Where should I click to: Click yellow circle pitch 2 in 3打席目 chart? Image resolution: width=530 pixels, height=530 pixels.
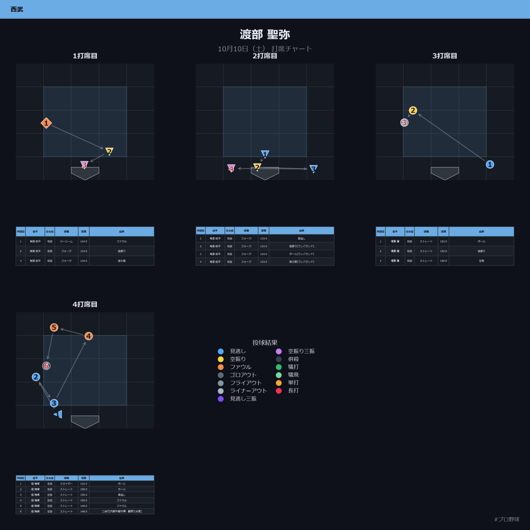tap(413, 110)
